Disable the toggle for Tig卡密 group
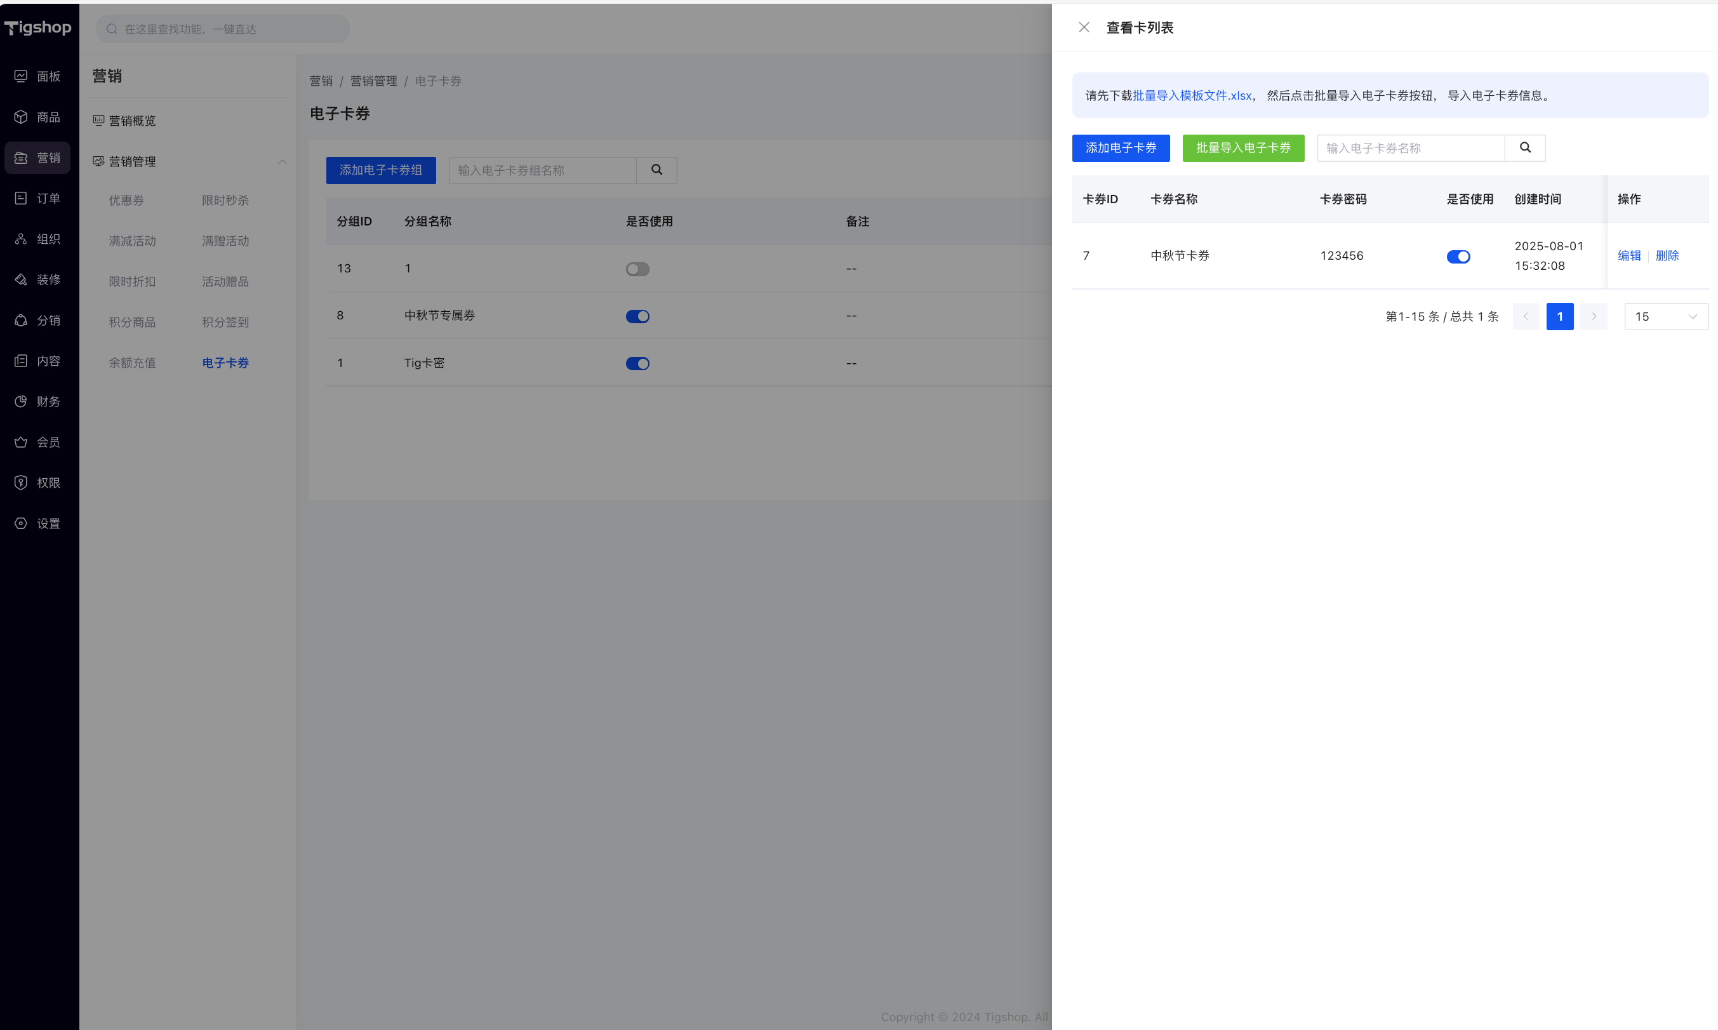 637,364
